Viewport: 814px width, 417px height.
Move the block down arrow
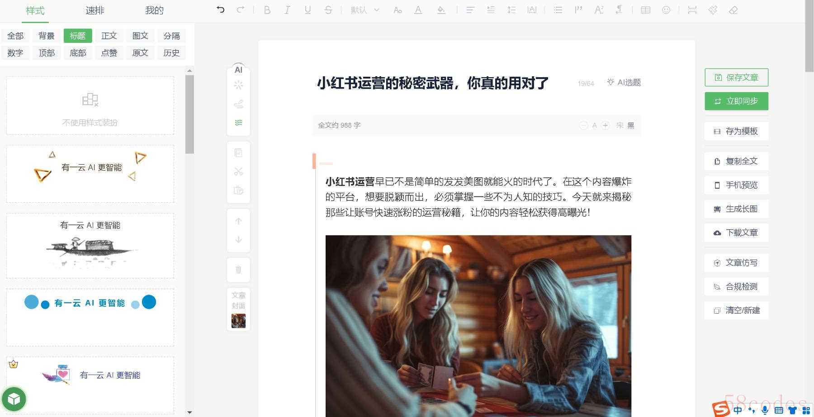click(238, 240)
